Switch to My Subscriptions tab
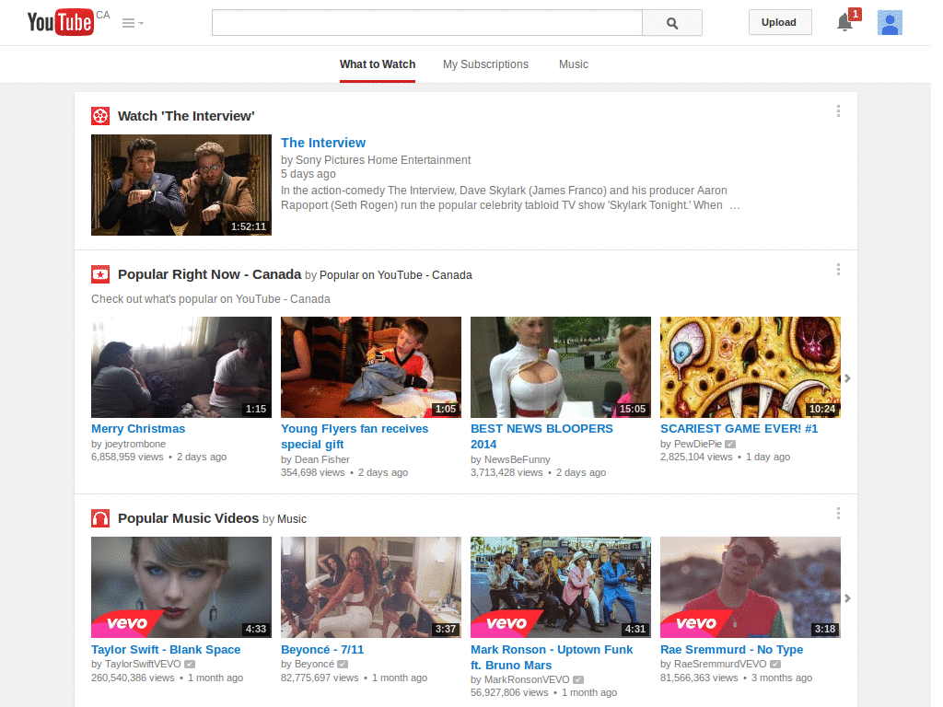This screenshot has height=707, width=943. (485, 64)
